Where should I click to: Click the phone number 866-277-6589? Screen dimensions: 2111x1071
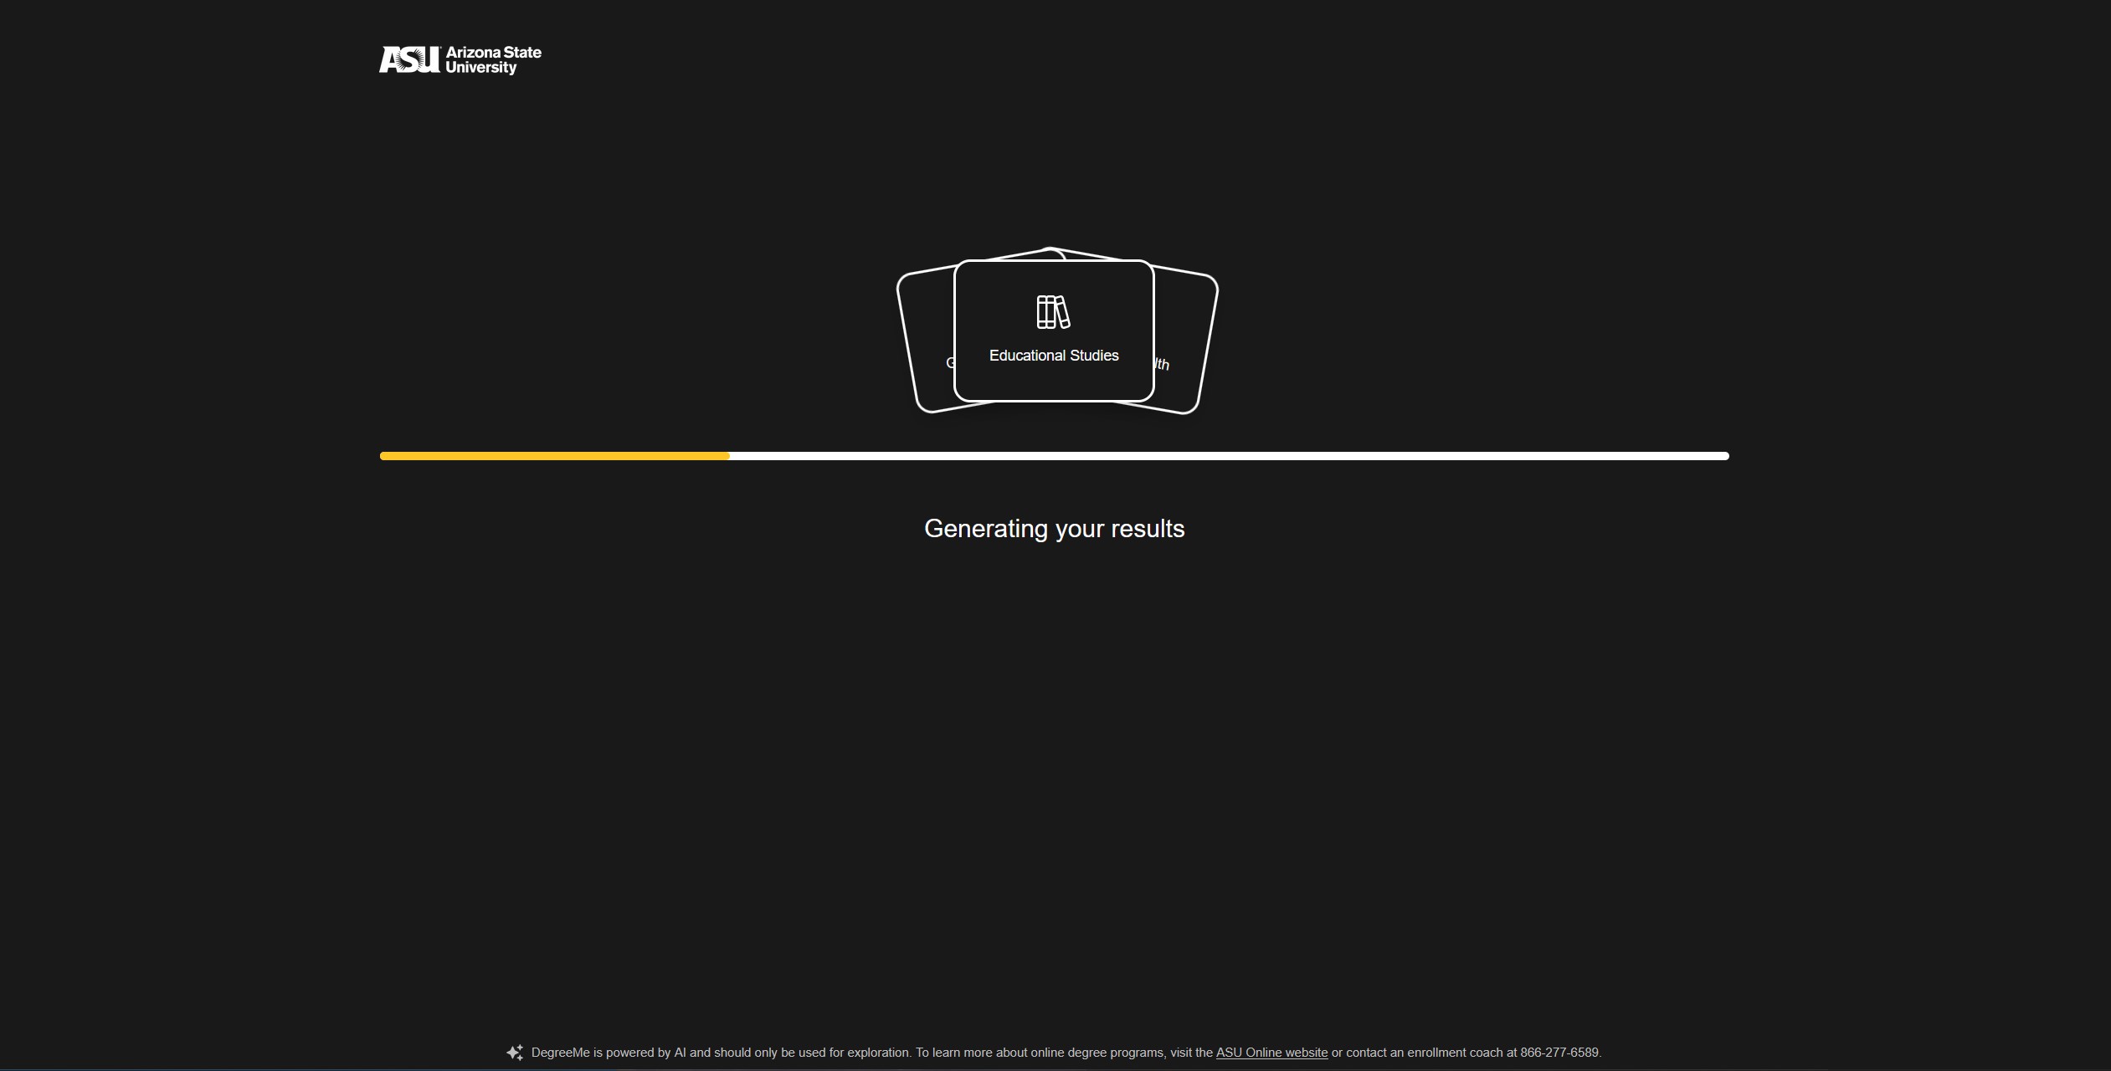1559,1053
